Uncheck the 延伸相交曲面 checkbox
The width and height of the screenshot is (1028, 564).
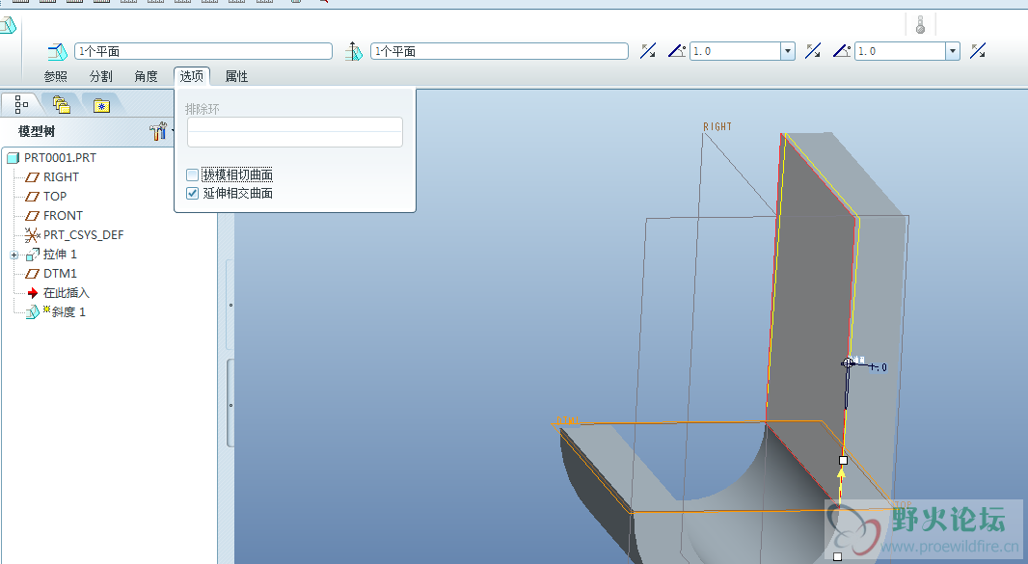[192, 194]
